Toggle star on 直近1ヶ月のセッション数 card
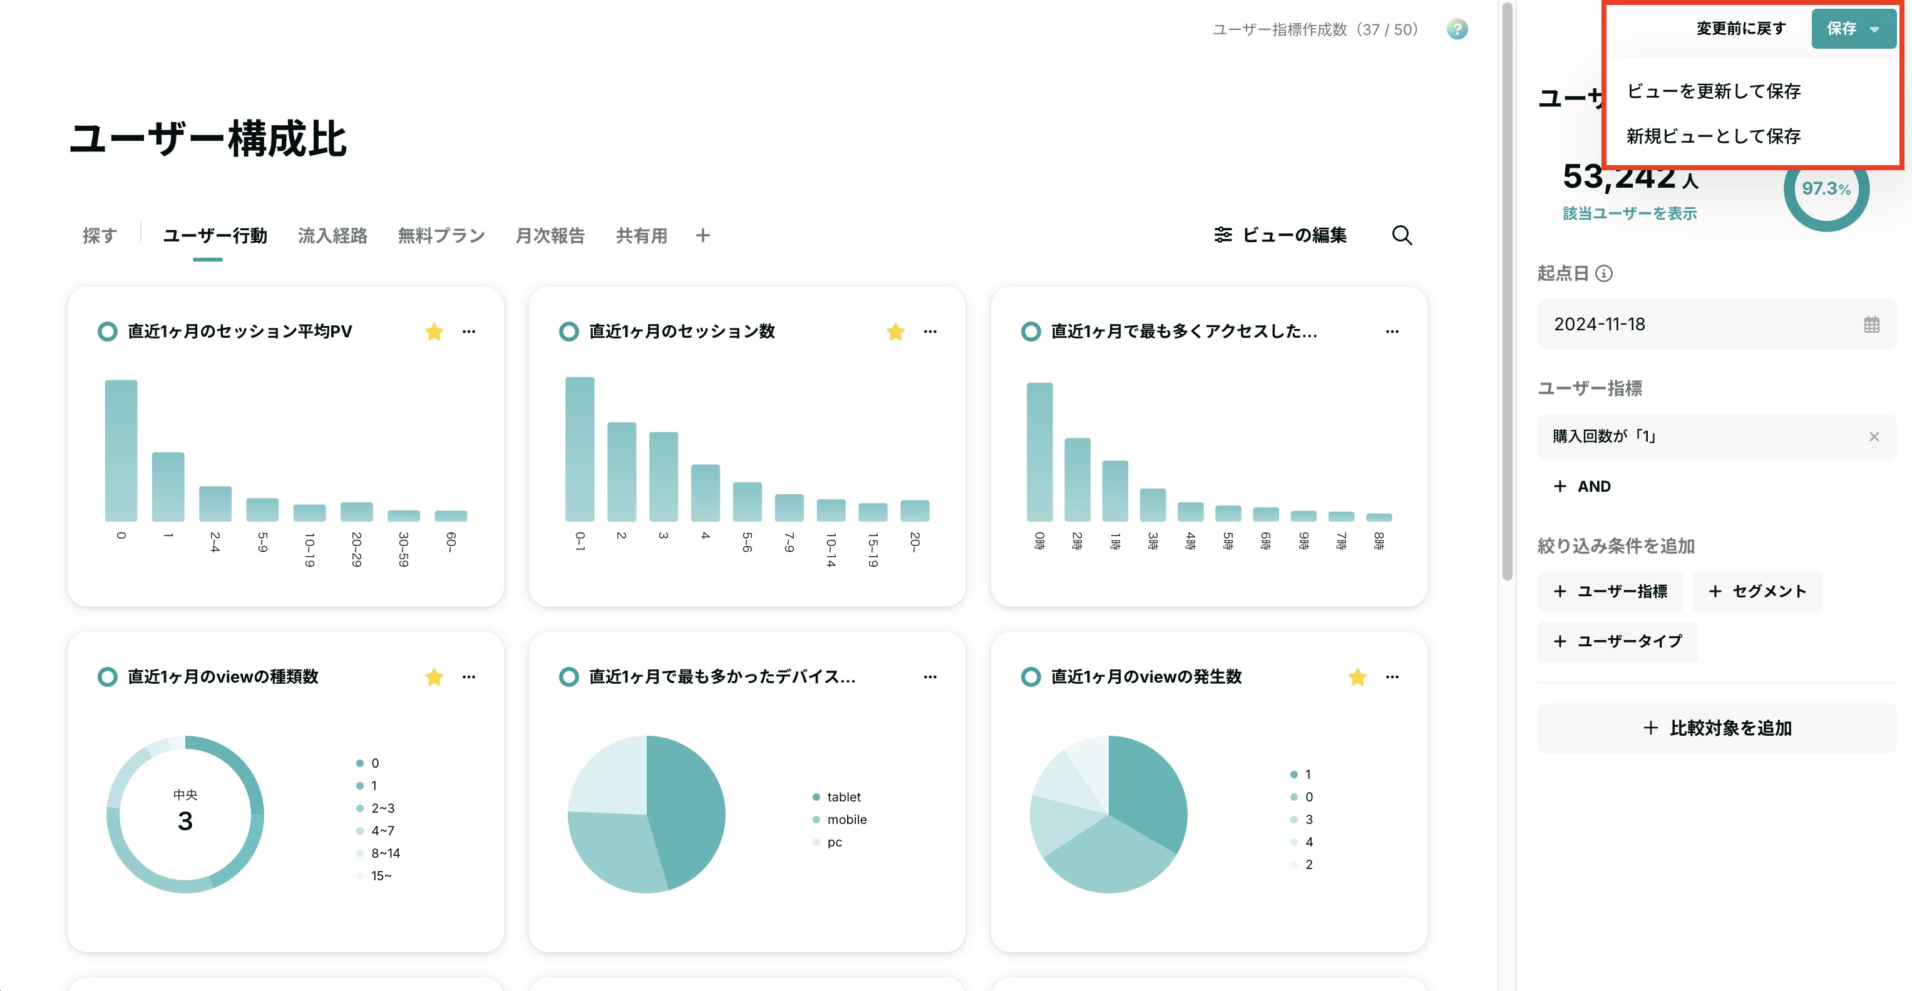Screen dimensions: 1912x991 pyautogui.click(x=896, y=332)
